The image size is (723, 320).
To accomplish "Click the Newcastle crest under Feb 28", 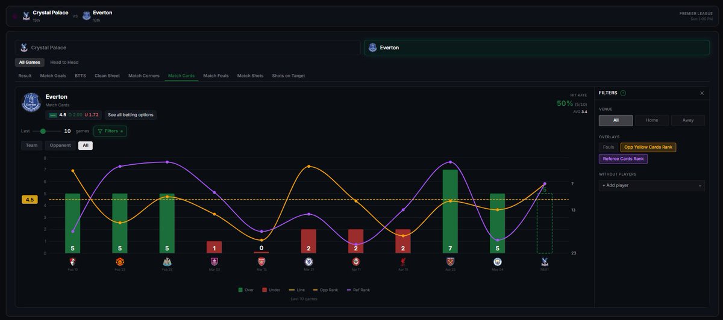I will [x=167, y=262].
